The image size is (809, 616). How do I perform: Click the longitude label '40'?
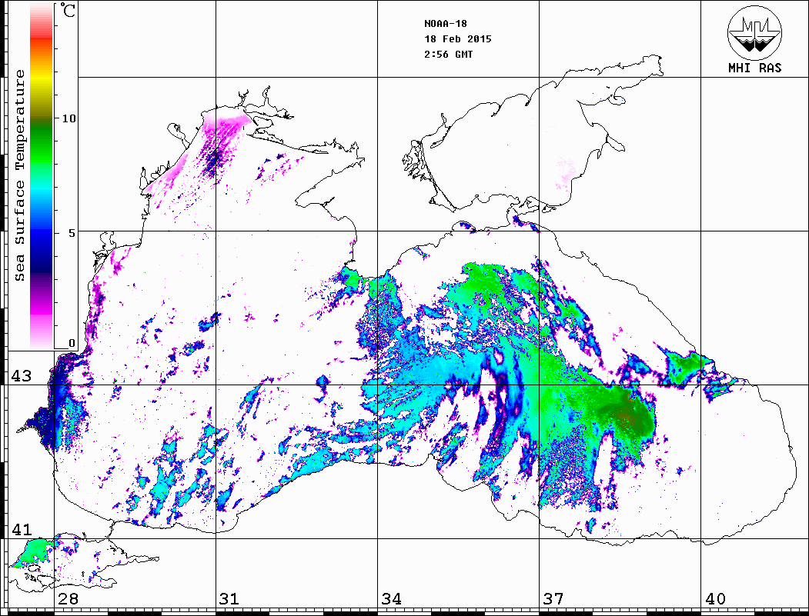[x=715, y=598]
